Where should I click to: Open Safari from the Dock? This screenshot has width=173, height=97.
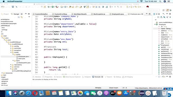(28, 93)
